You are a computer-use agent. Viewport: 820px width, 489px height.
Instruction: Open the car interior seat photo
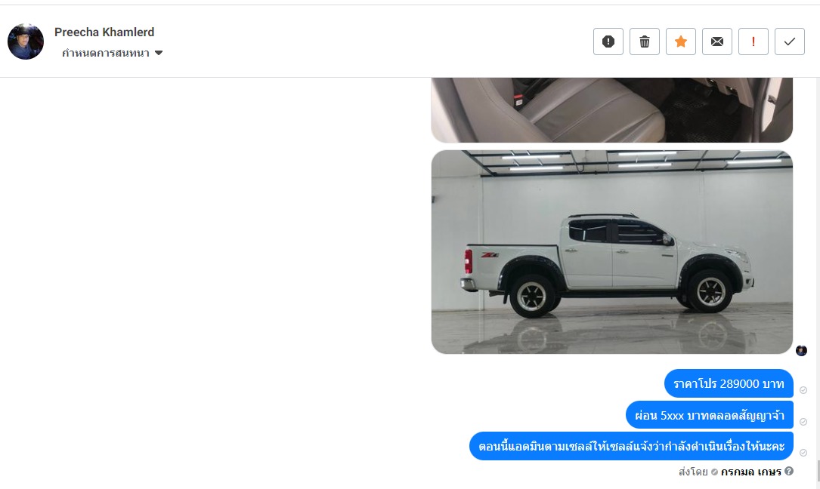(x=612, y=109)
